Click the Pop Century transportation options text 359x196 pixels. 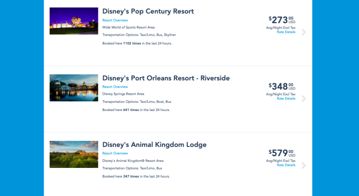[139, 35]
